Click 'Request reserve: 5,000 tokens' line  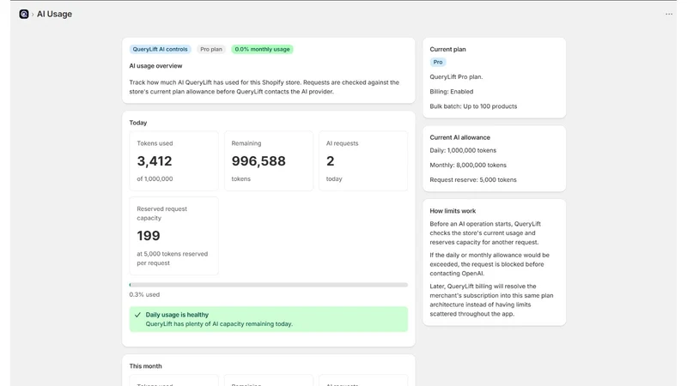[473, 179]
